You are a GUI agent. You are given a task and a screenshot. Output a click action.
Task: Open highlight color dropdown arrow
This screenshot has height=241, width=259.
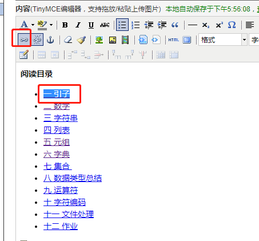(x=51, y=25)
